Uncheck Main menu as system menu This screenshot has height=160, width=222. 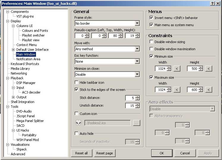coord(152,25)
